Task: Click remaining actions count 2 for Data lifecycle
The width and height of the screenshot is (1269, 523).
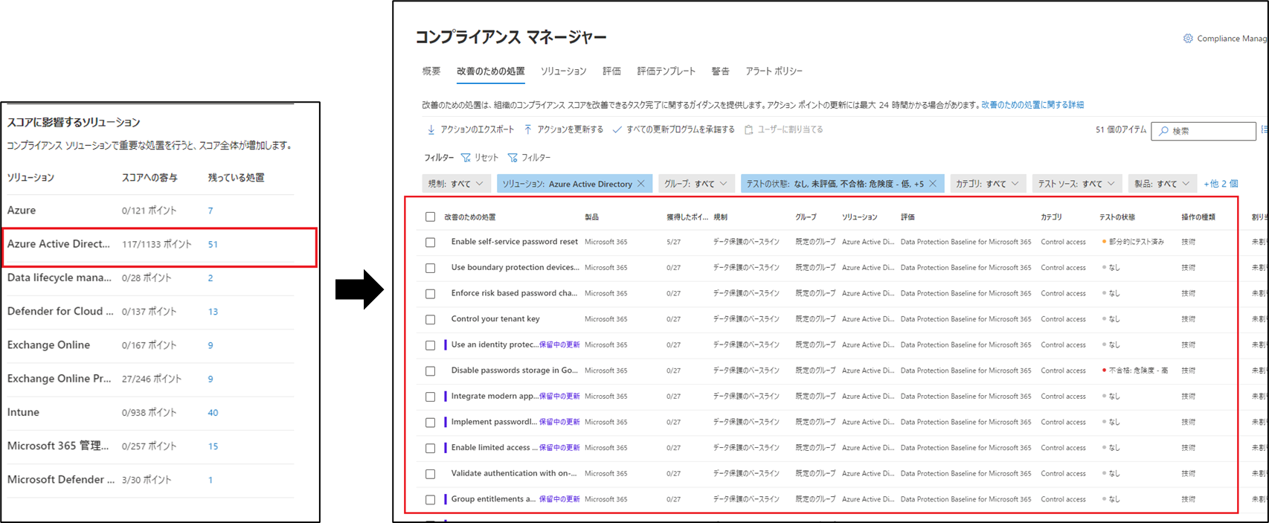Action: [x=211, y=278]
